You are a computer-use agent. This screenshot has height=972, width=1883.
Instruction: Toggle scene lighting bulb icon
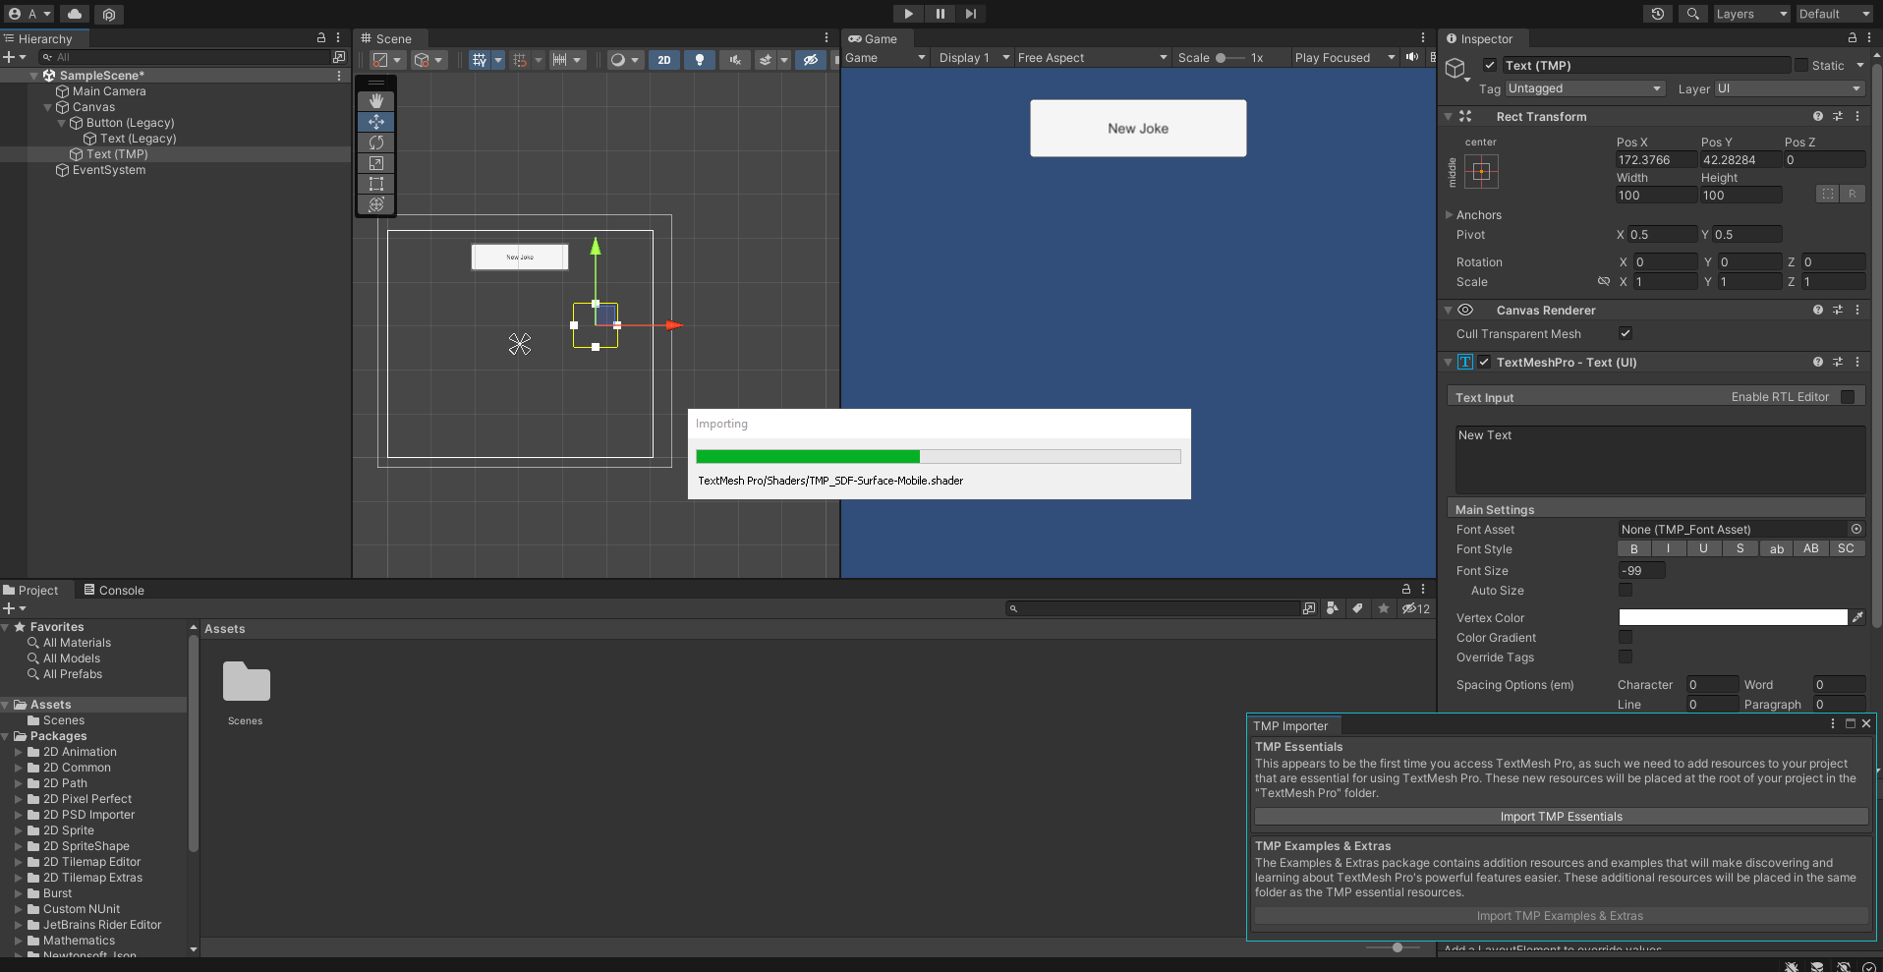pos(700,60)
